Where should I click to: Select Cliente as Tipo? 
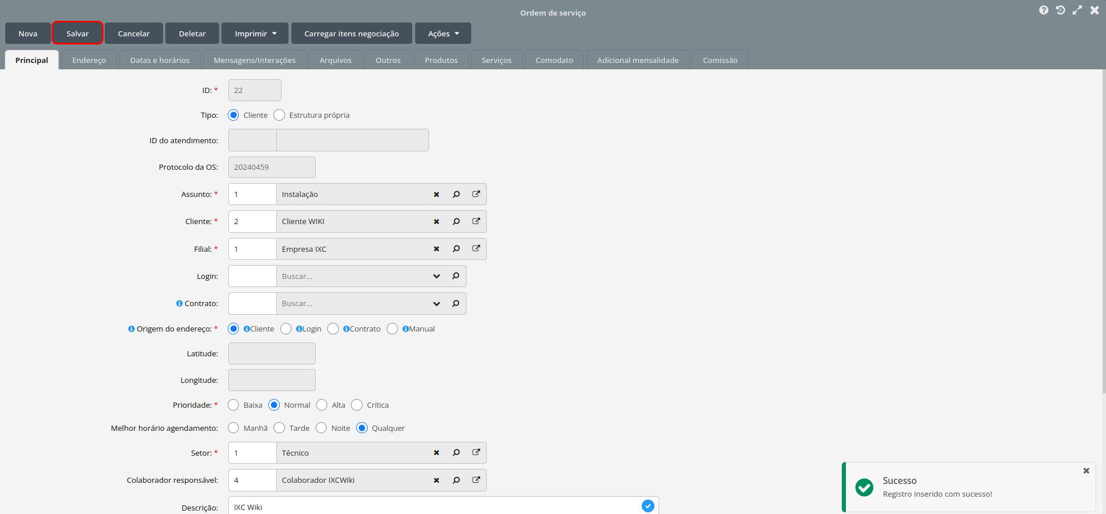[234, 115]
